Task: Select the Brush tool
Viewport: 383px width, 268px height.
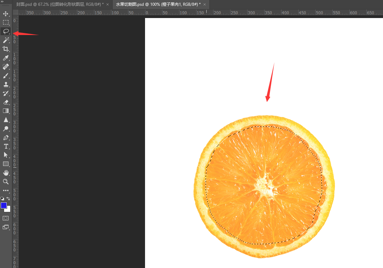Action: [6, 76]
